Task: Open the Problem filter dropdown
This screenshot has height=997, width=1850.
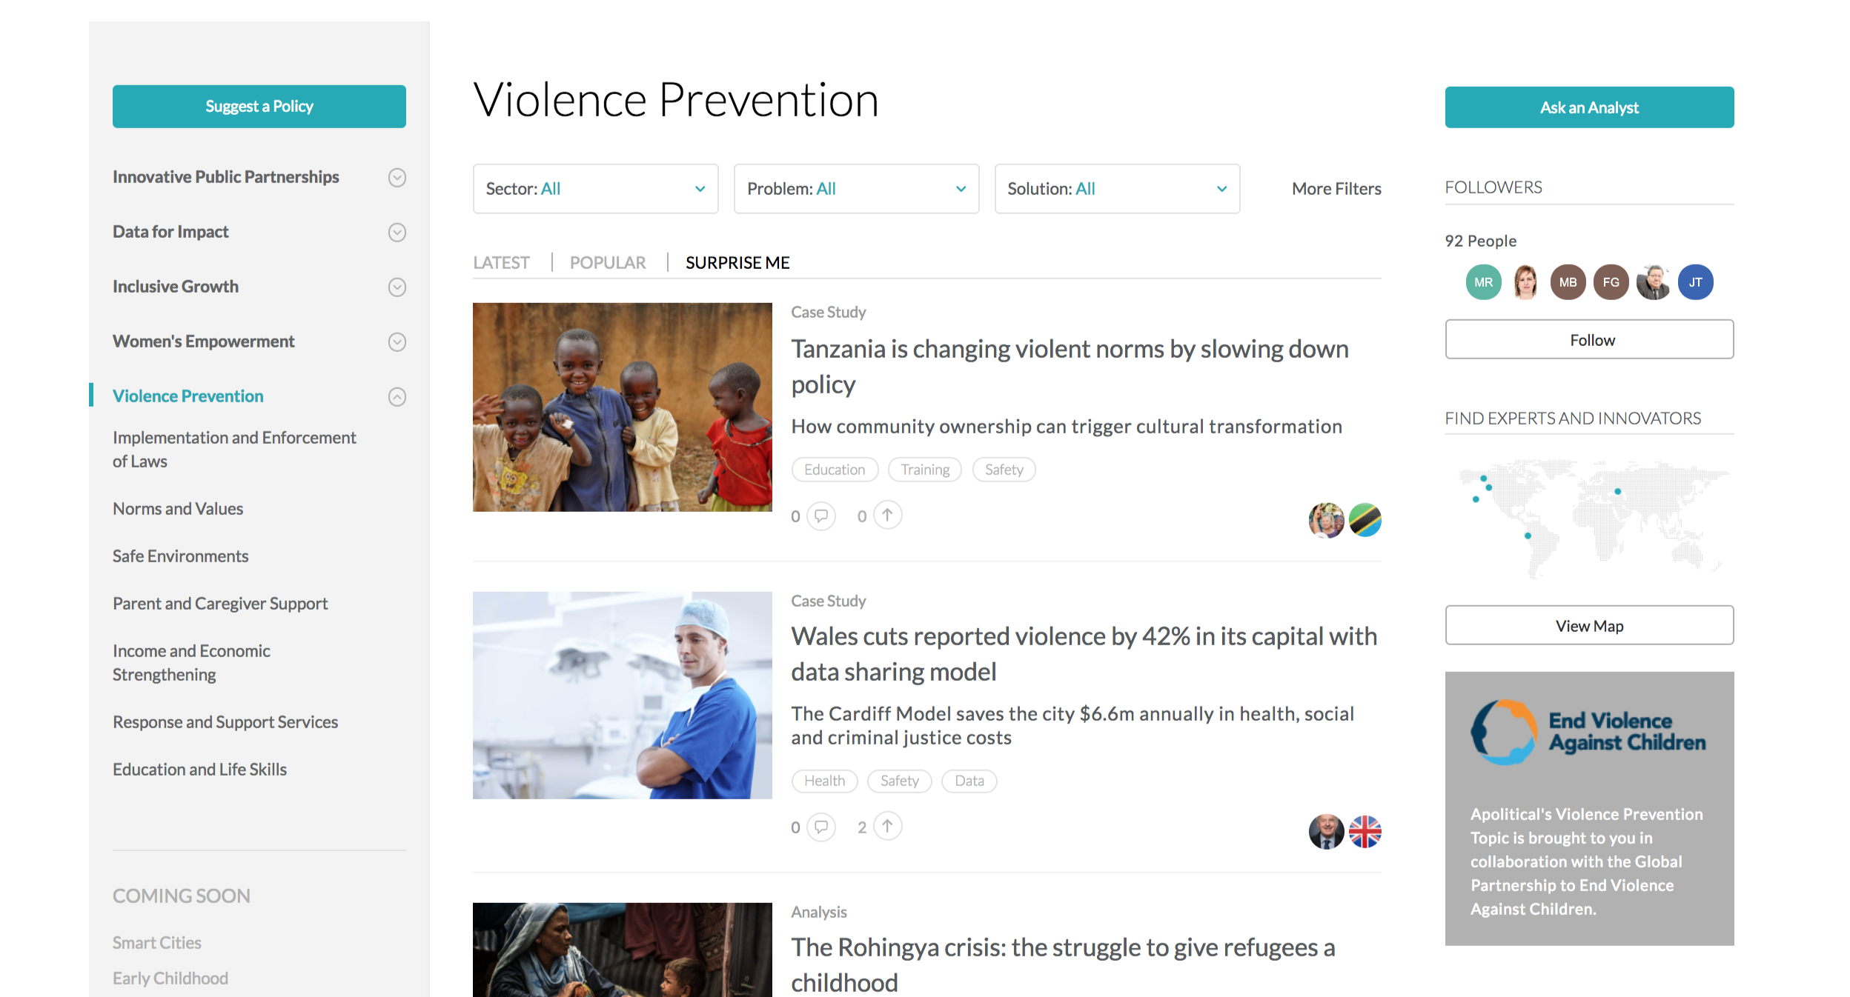Action: tap(856, 189)
